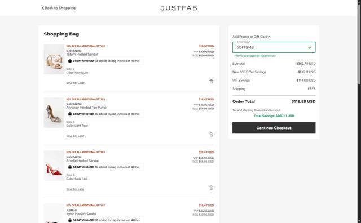Click the Color: Salsa Red text
Screen dimensions: 361x223
tap(77, 179)
